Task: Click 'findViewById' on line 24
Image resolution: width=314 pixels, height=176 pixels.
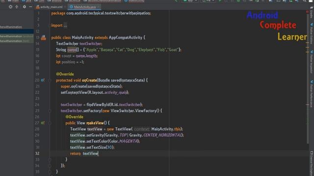Action: (x=98, y=105)
